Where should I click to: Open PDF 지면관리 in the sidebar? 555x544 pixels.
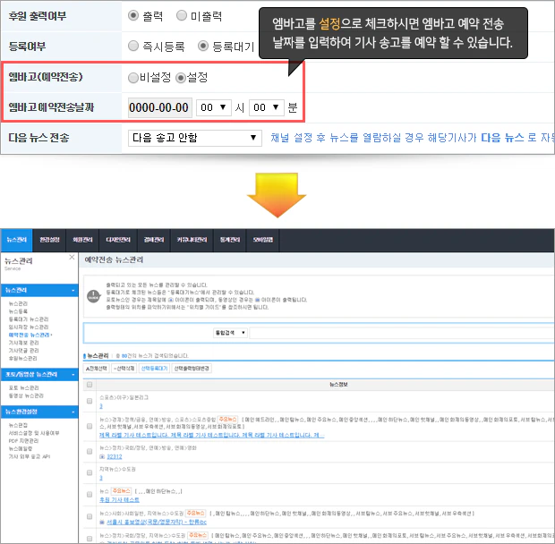point(23,441)
